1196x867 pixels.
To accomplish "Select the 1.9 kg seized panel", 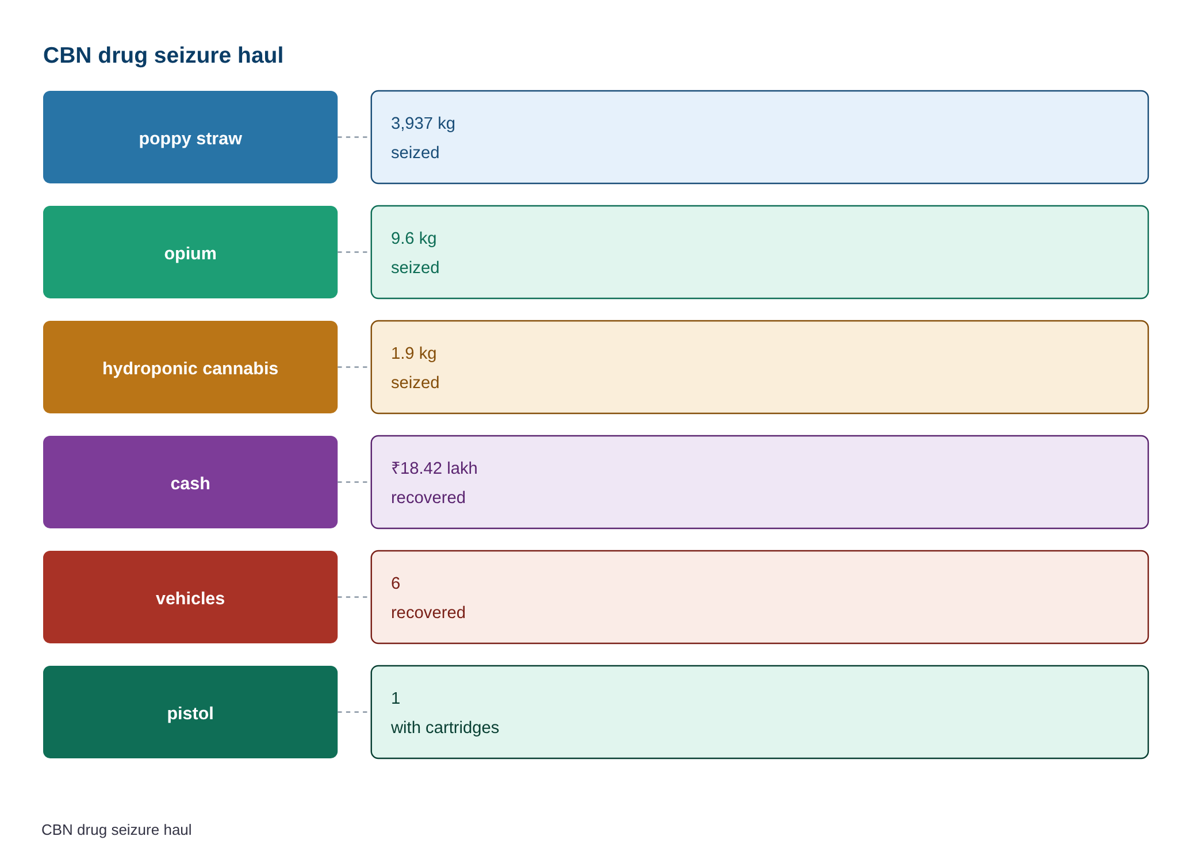I will (x=760, y=367).
